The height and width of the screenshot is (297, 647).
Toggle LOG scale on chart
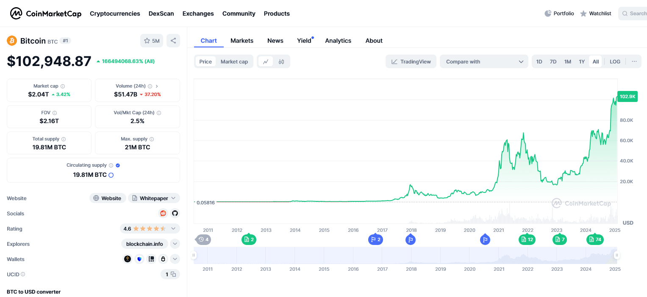pyautogui.click(x=615, y=61)
